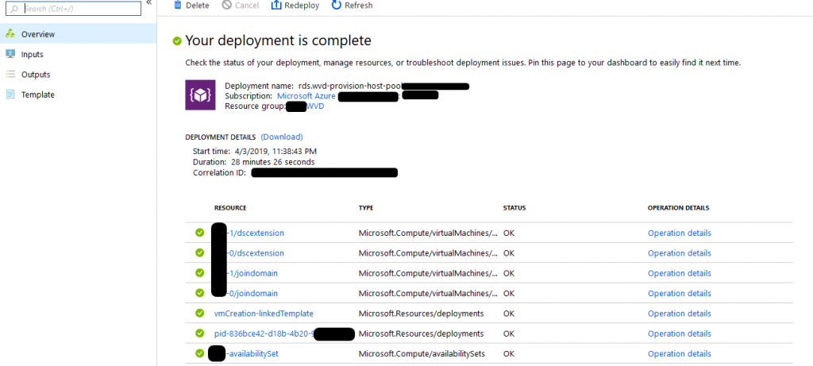The height and width of the screenshot is (366, 813).
Task: Click the RESOURCE column header
Action: pos(230,208)
